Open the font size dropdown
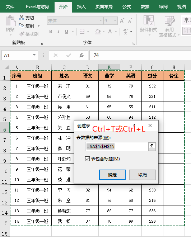 [115, 20]
